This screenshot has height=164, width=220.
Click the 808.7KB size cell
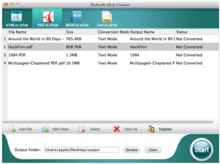(x=73, y=47)
